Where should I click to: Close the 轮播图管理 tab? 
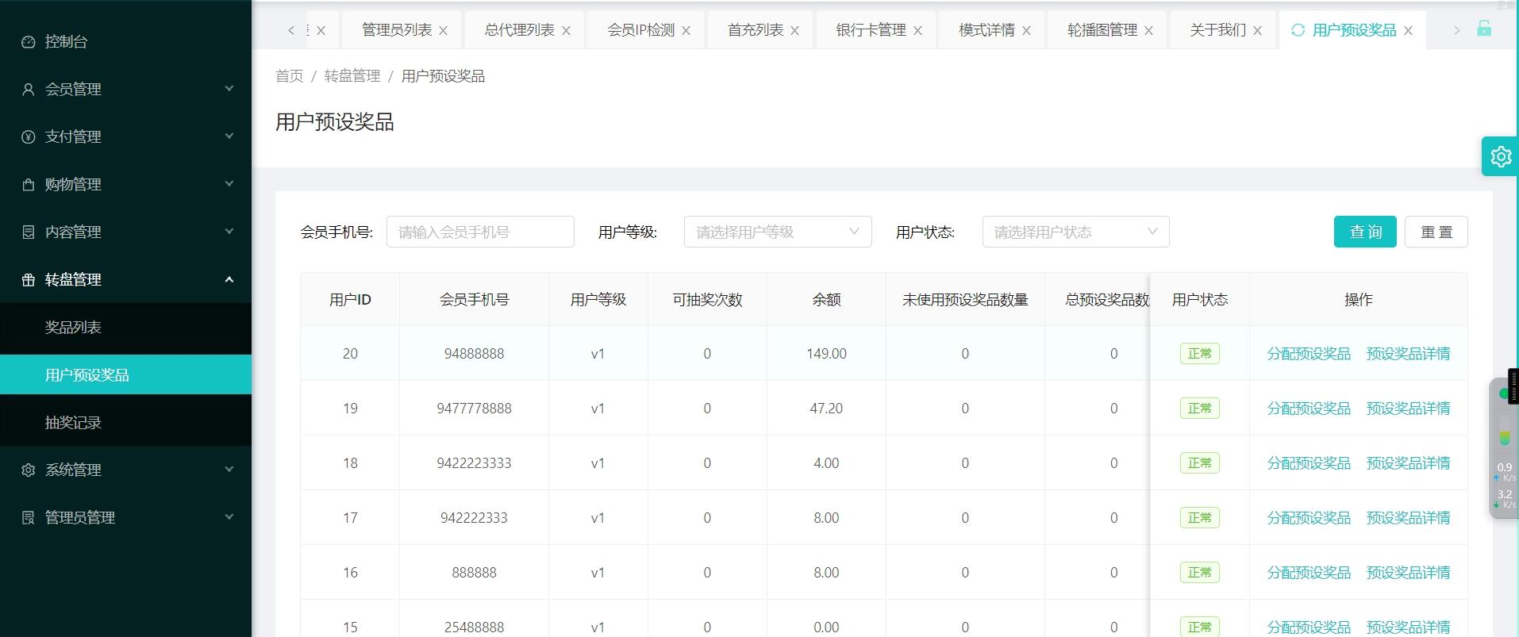[1148, 31]
